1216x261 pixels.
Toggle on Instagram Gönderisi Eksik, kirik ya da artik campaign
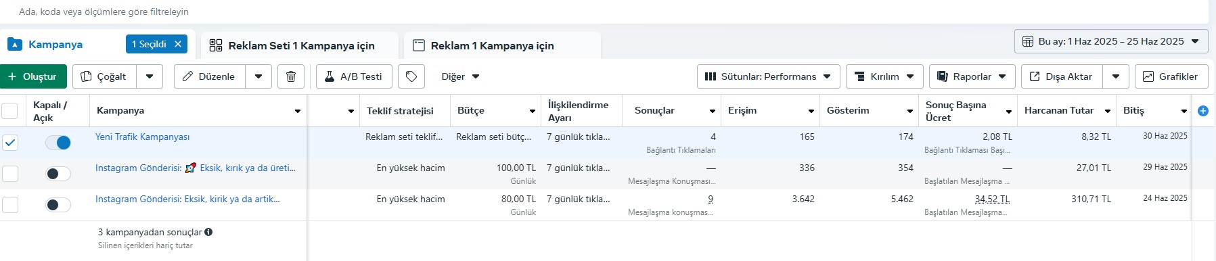click(x=58, y=205)
